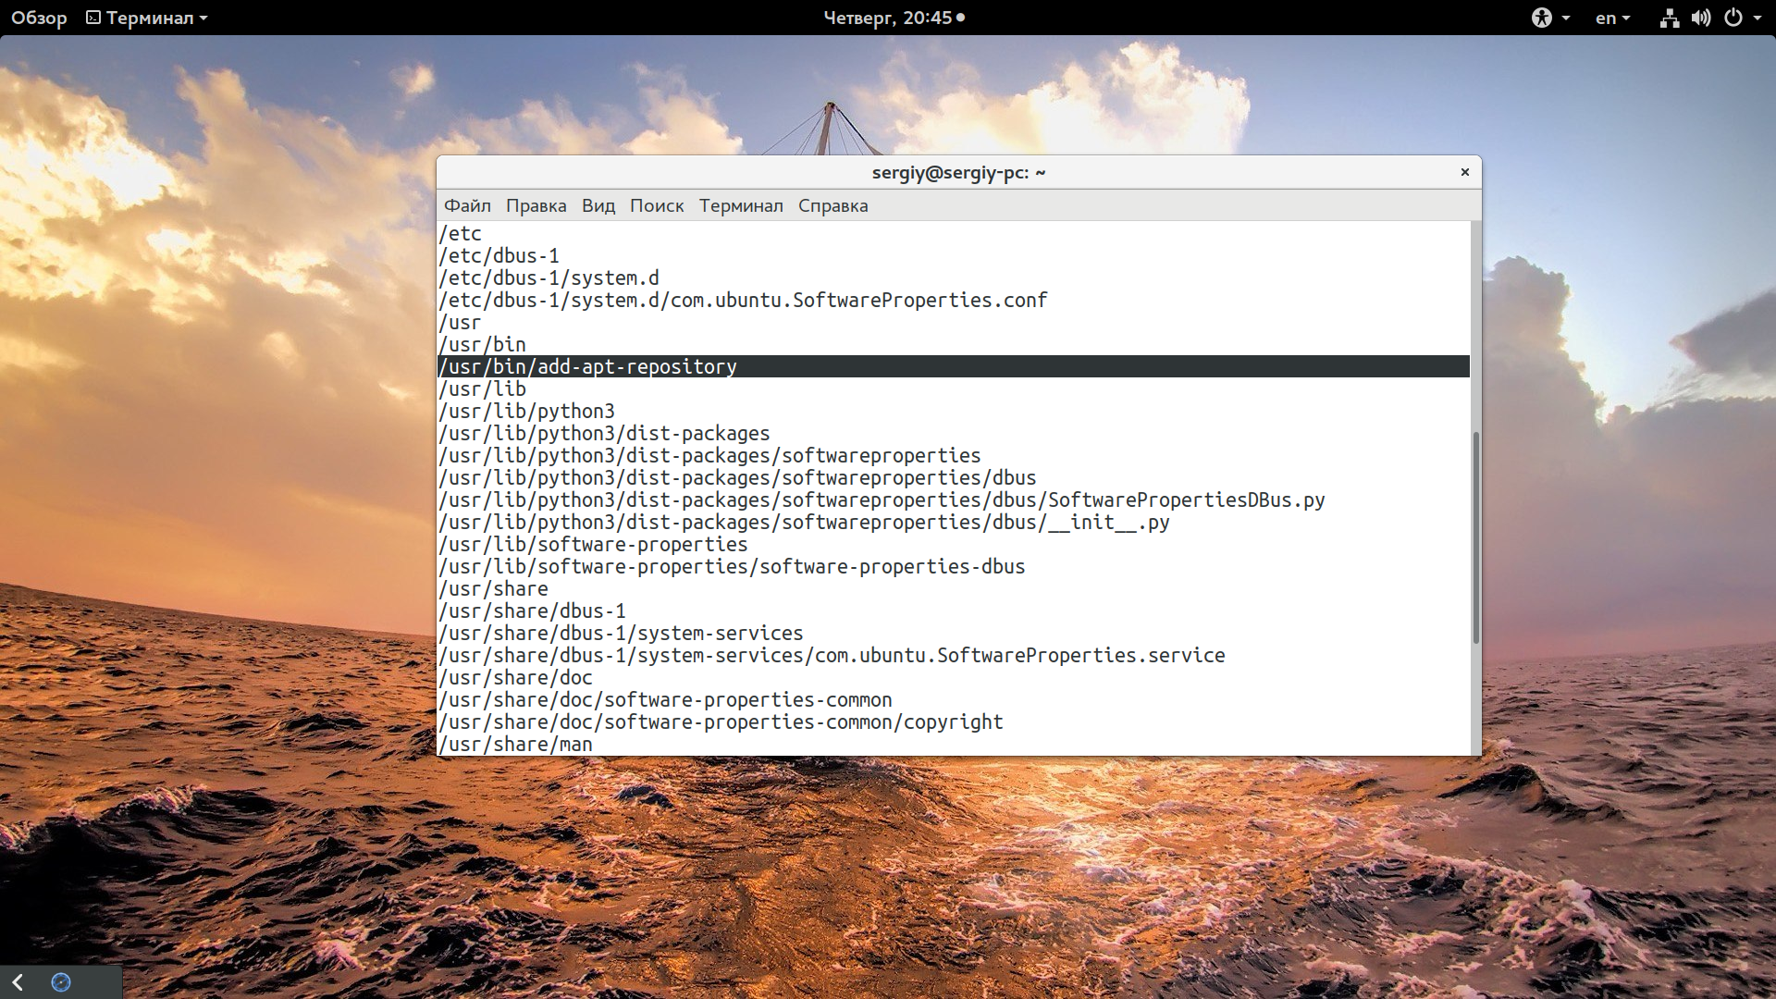1776x999 pixels.
Task: Open the Обзор activities overview
Action: coord(39,18)
